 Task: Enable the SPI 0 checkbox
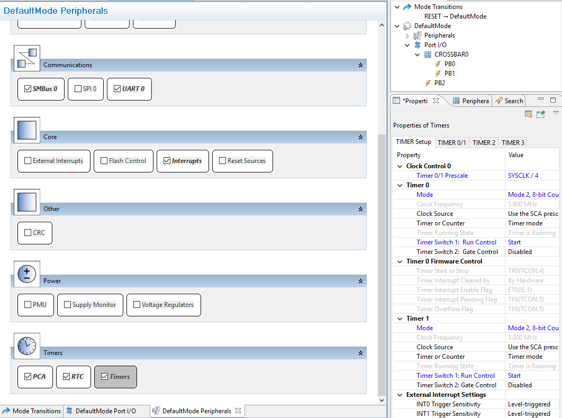(78, 89)
